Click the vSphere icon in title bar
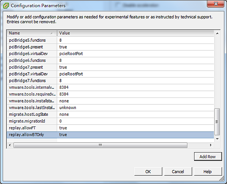Screen dimensions: 227x184 [6, 6]
